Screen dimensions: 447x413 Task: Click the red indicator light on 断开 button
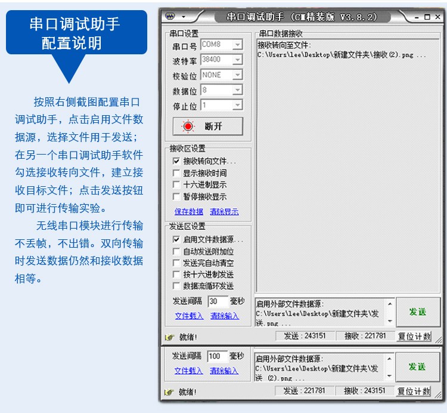(x=189, y=127)
